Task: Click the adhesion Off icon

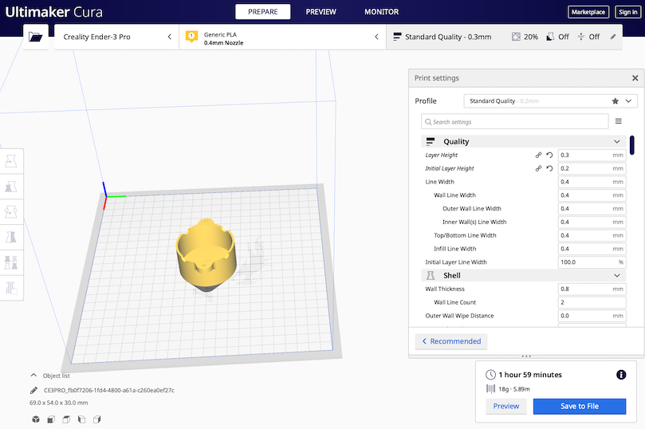Action: (x=581, y=37)
